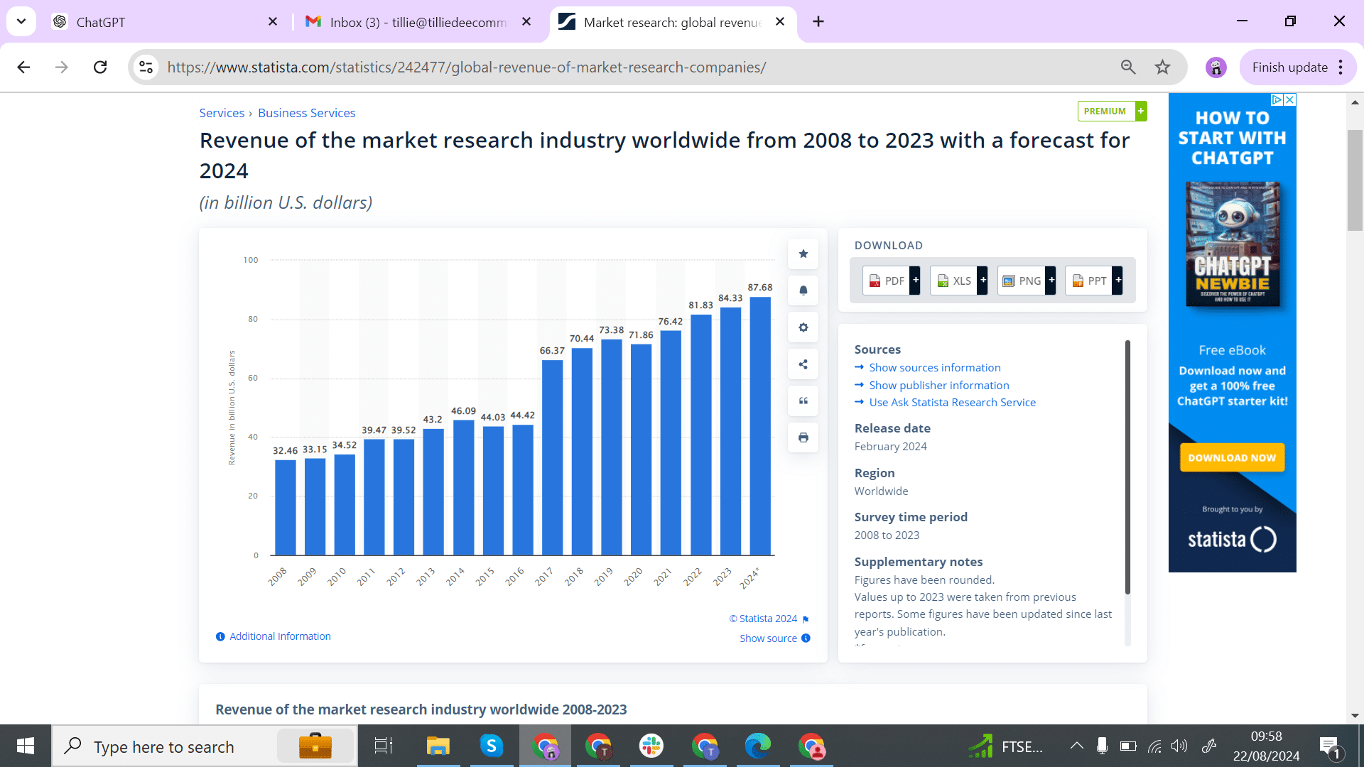The image size is (1364, 767).
Task: Click the quotation citation icon
Action: click(803, 401)
